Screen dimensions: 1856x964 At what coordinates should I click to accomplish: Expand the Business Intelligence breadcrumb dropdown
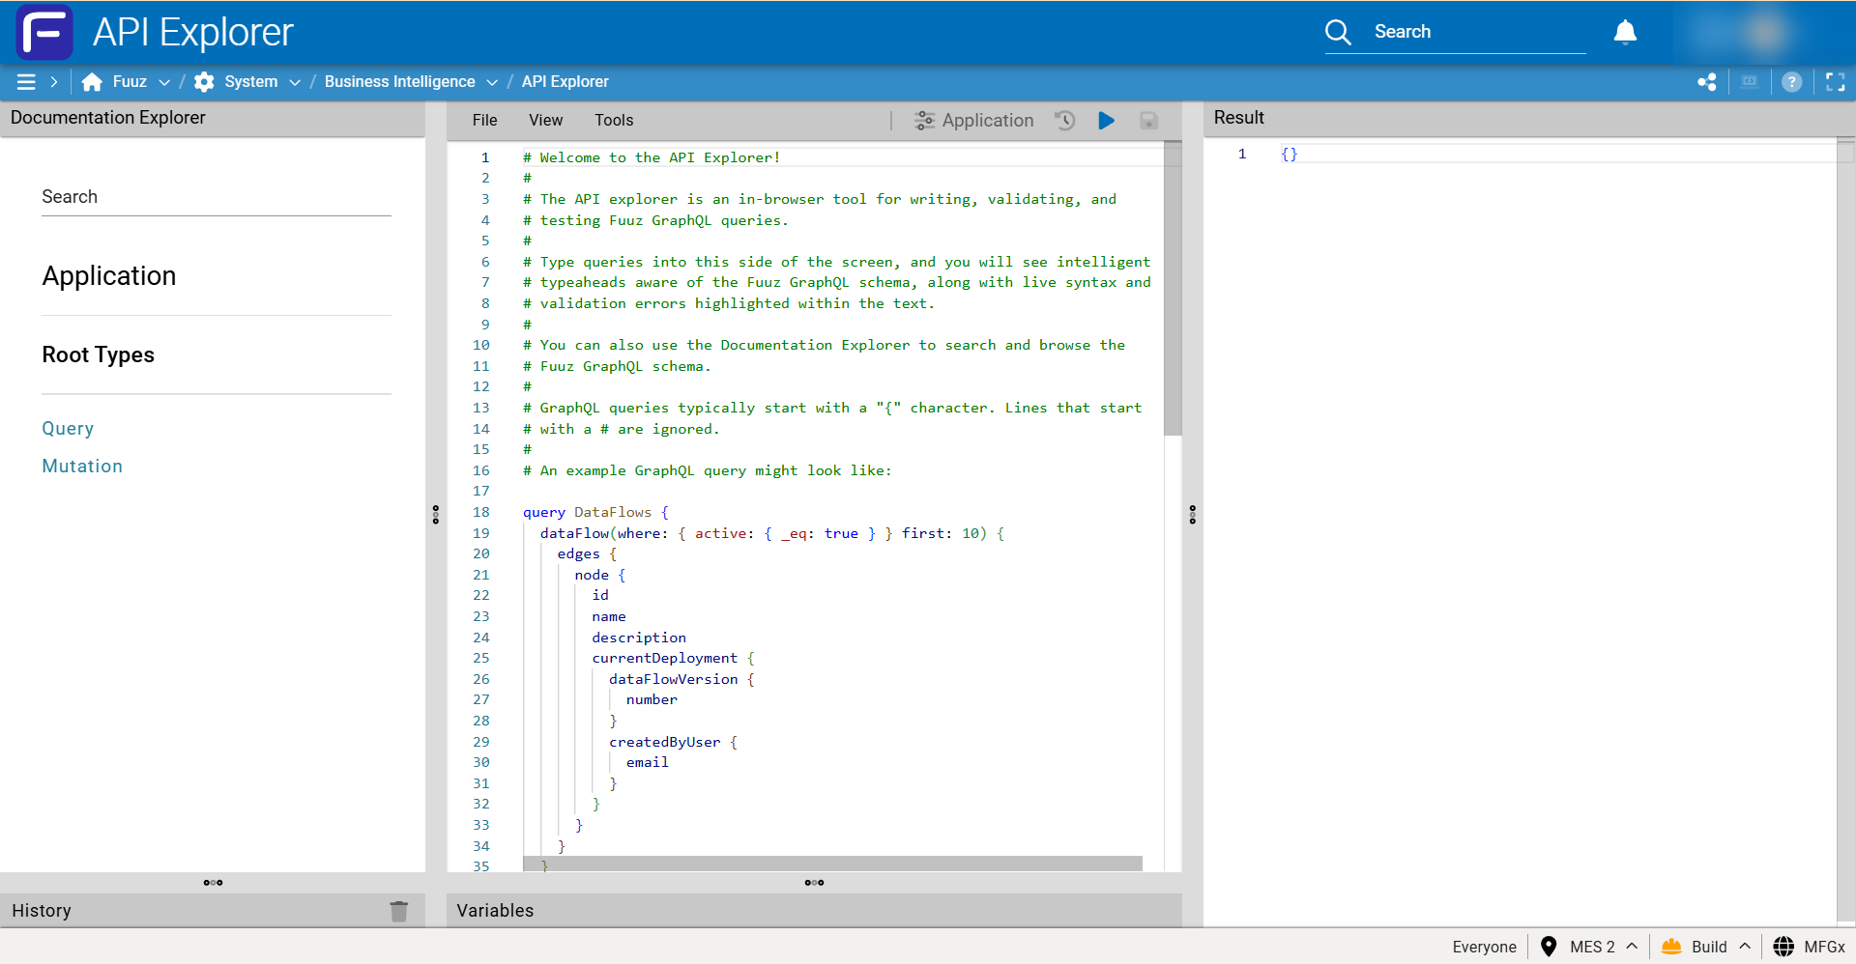coord(492,82)
